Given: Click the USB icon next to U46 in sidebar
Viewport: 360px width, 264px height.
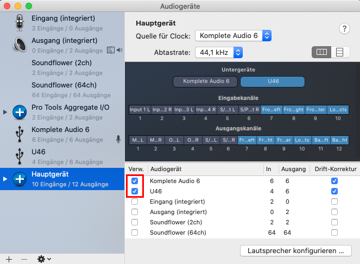Looking at the screenshot, I should [20, 156].
